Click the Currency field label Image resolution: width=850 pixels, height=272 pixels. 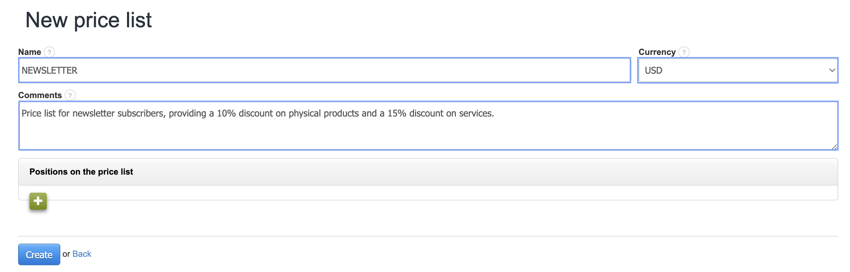(657, 52)
